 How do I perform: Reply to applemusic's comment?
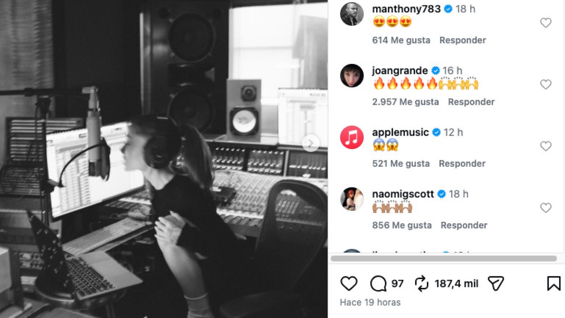pyautogui.click(x=462, y=164)
